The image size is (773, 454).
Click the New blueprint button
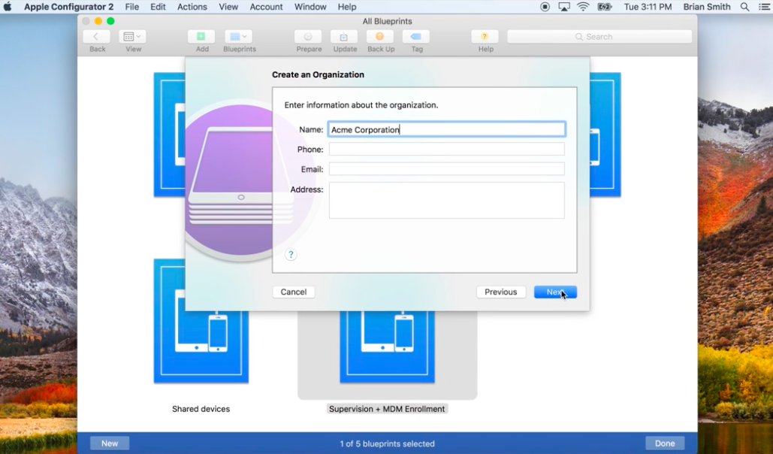click(x=110, y=443)
